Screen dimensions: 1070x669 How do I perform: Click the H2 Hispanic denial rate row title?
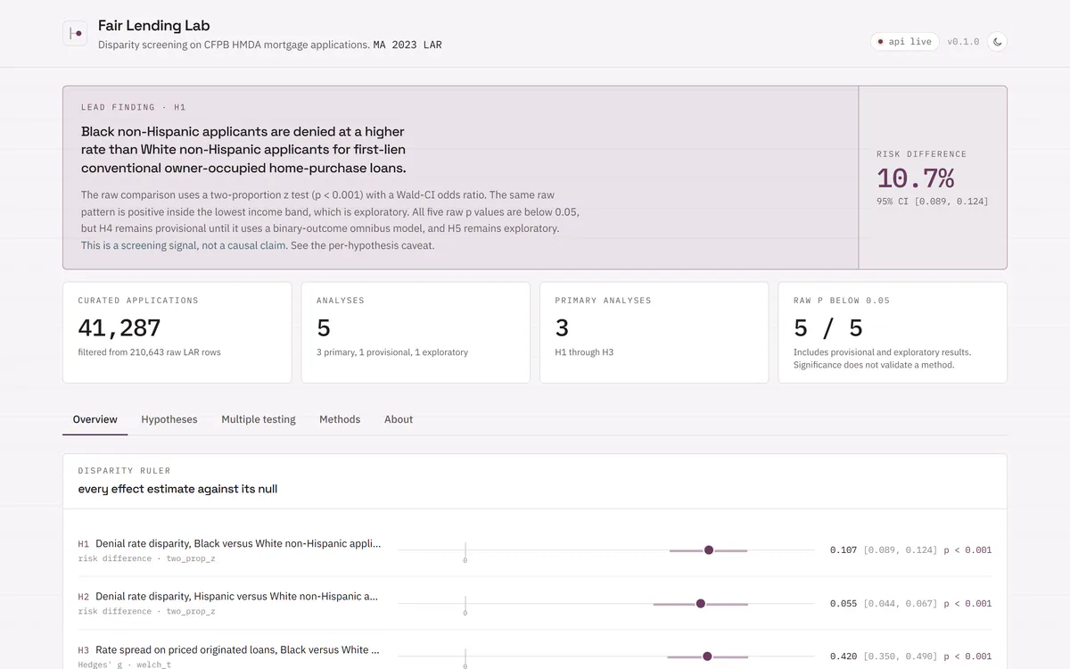pos(236,597)
